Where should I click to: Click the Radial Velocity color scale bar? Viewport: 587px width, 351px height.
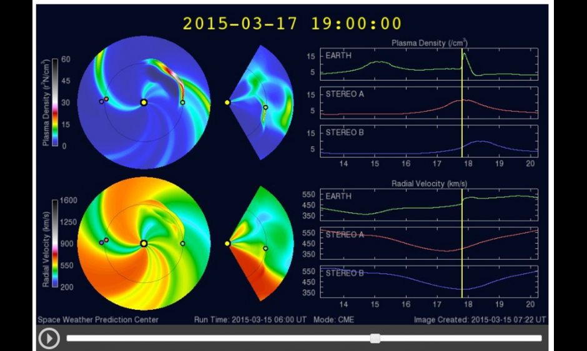[x=55, y=244]
